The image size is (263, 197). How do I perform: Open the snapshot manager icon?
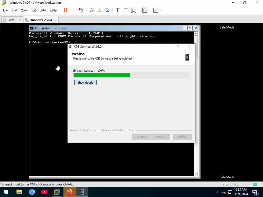pyautogui.click(x=107, y=10)
